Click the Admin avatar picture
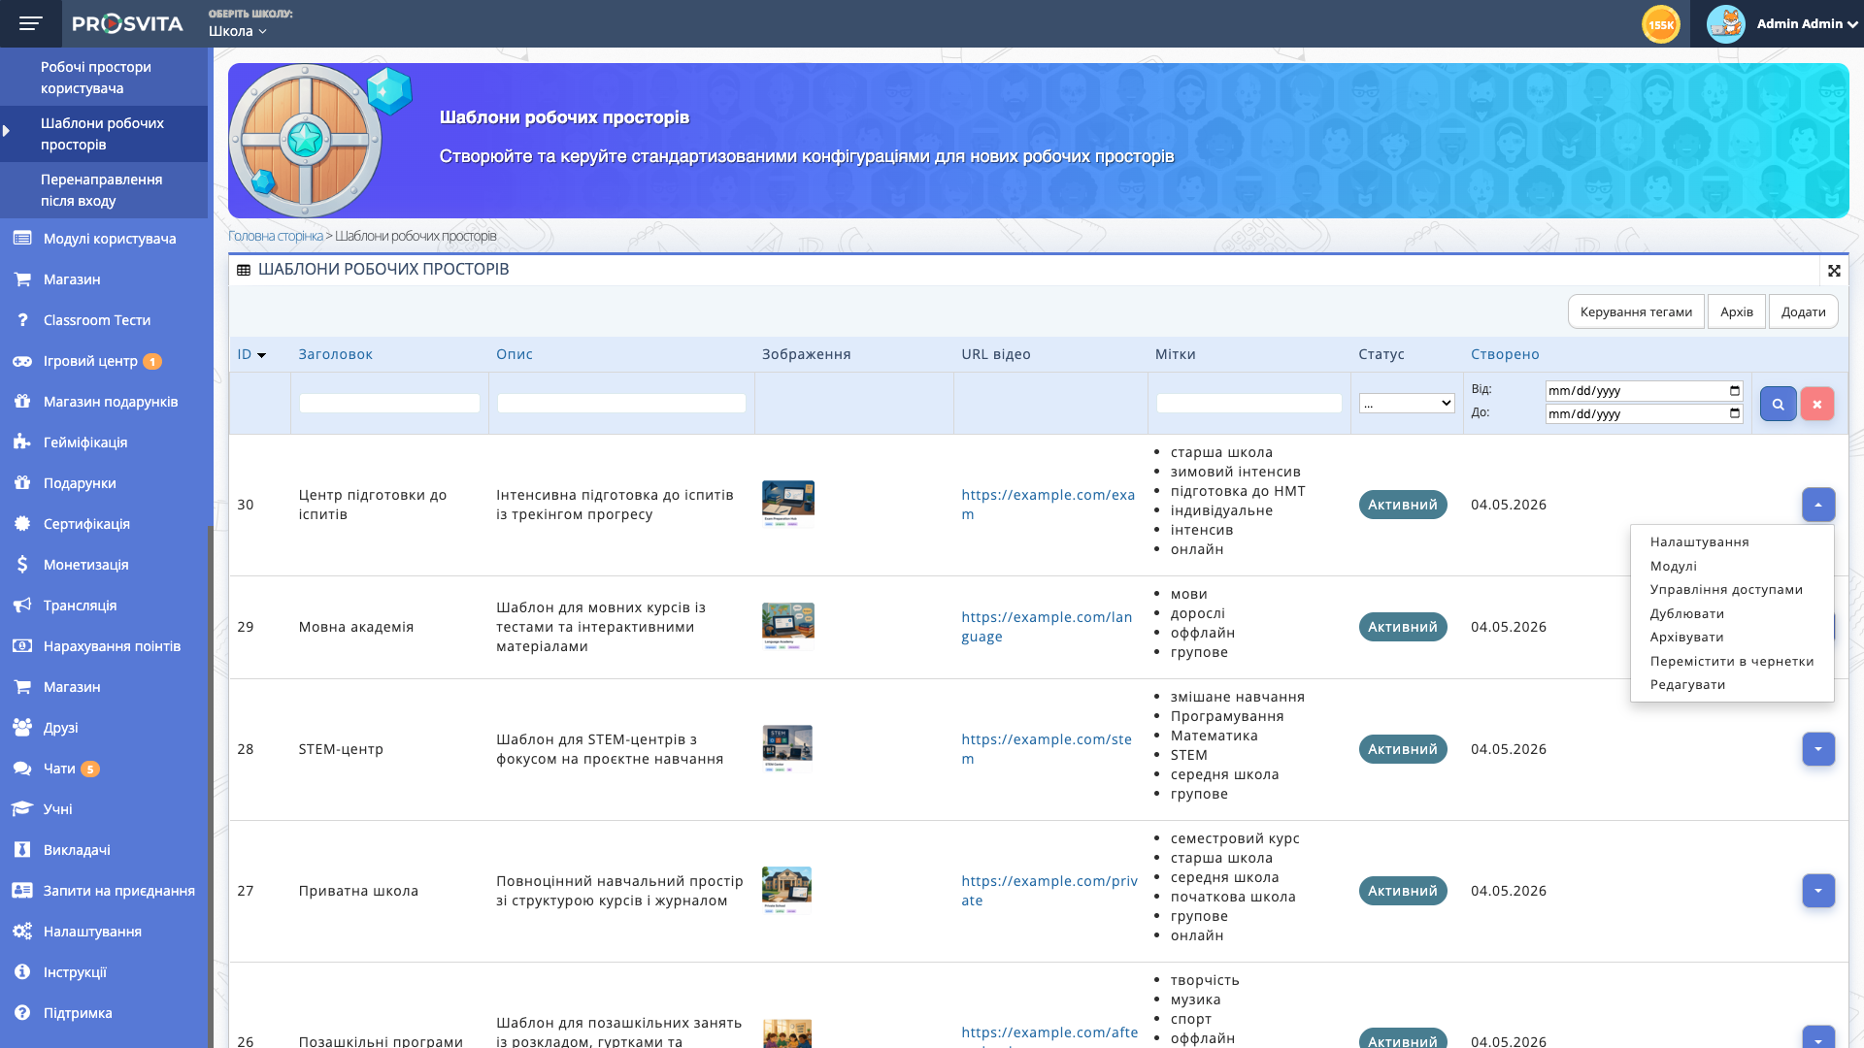 [1725, 24]
